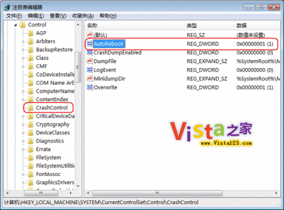The image size is (284, 210).
Task: Expand the ComputerName key
Action: [23, 91]
